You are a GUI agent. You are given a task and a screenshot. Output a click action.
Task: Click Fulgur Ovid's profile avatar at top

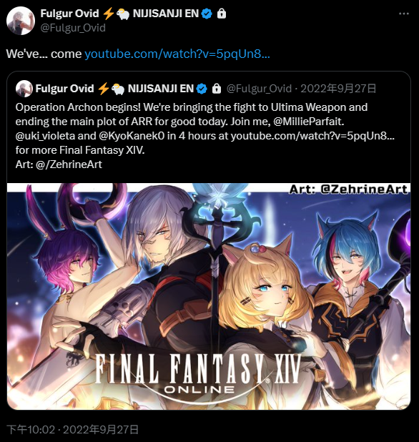tap(21, 21)
